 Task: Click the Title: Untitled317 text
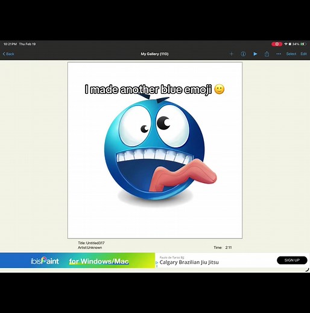click(91, 243)
